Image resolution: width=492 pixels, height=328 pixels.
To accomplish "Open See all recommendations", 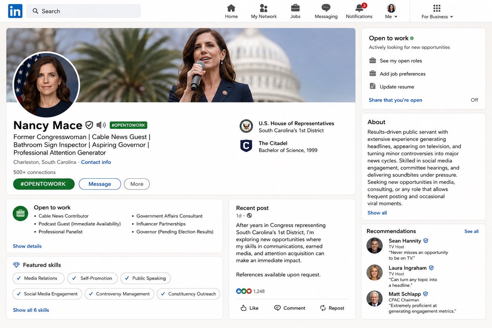I will [471, 231].
